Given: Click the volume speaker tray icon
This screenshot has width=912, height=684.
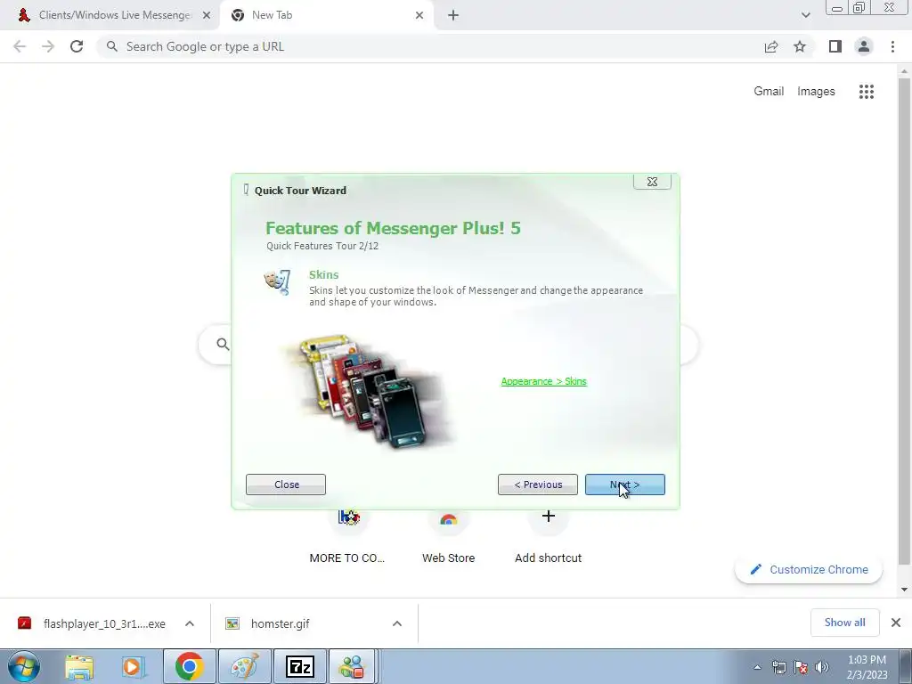Looking at the screenshot, I should point(822,667).
